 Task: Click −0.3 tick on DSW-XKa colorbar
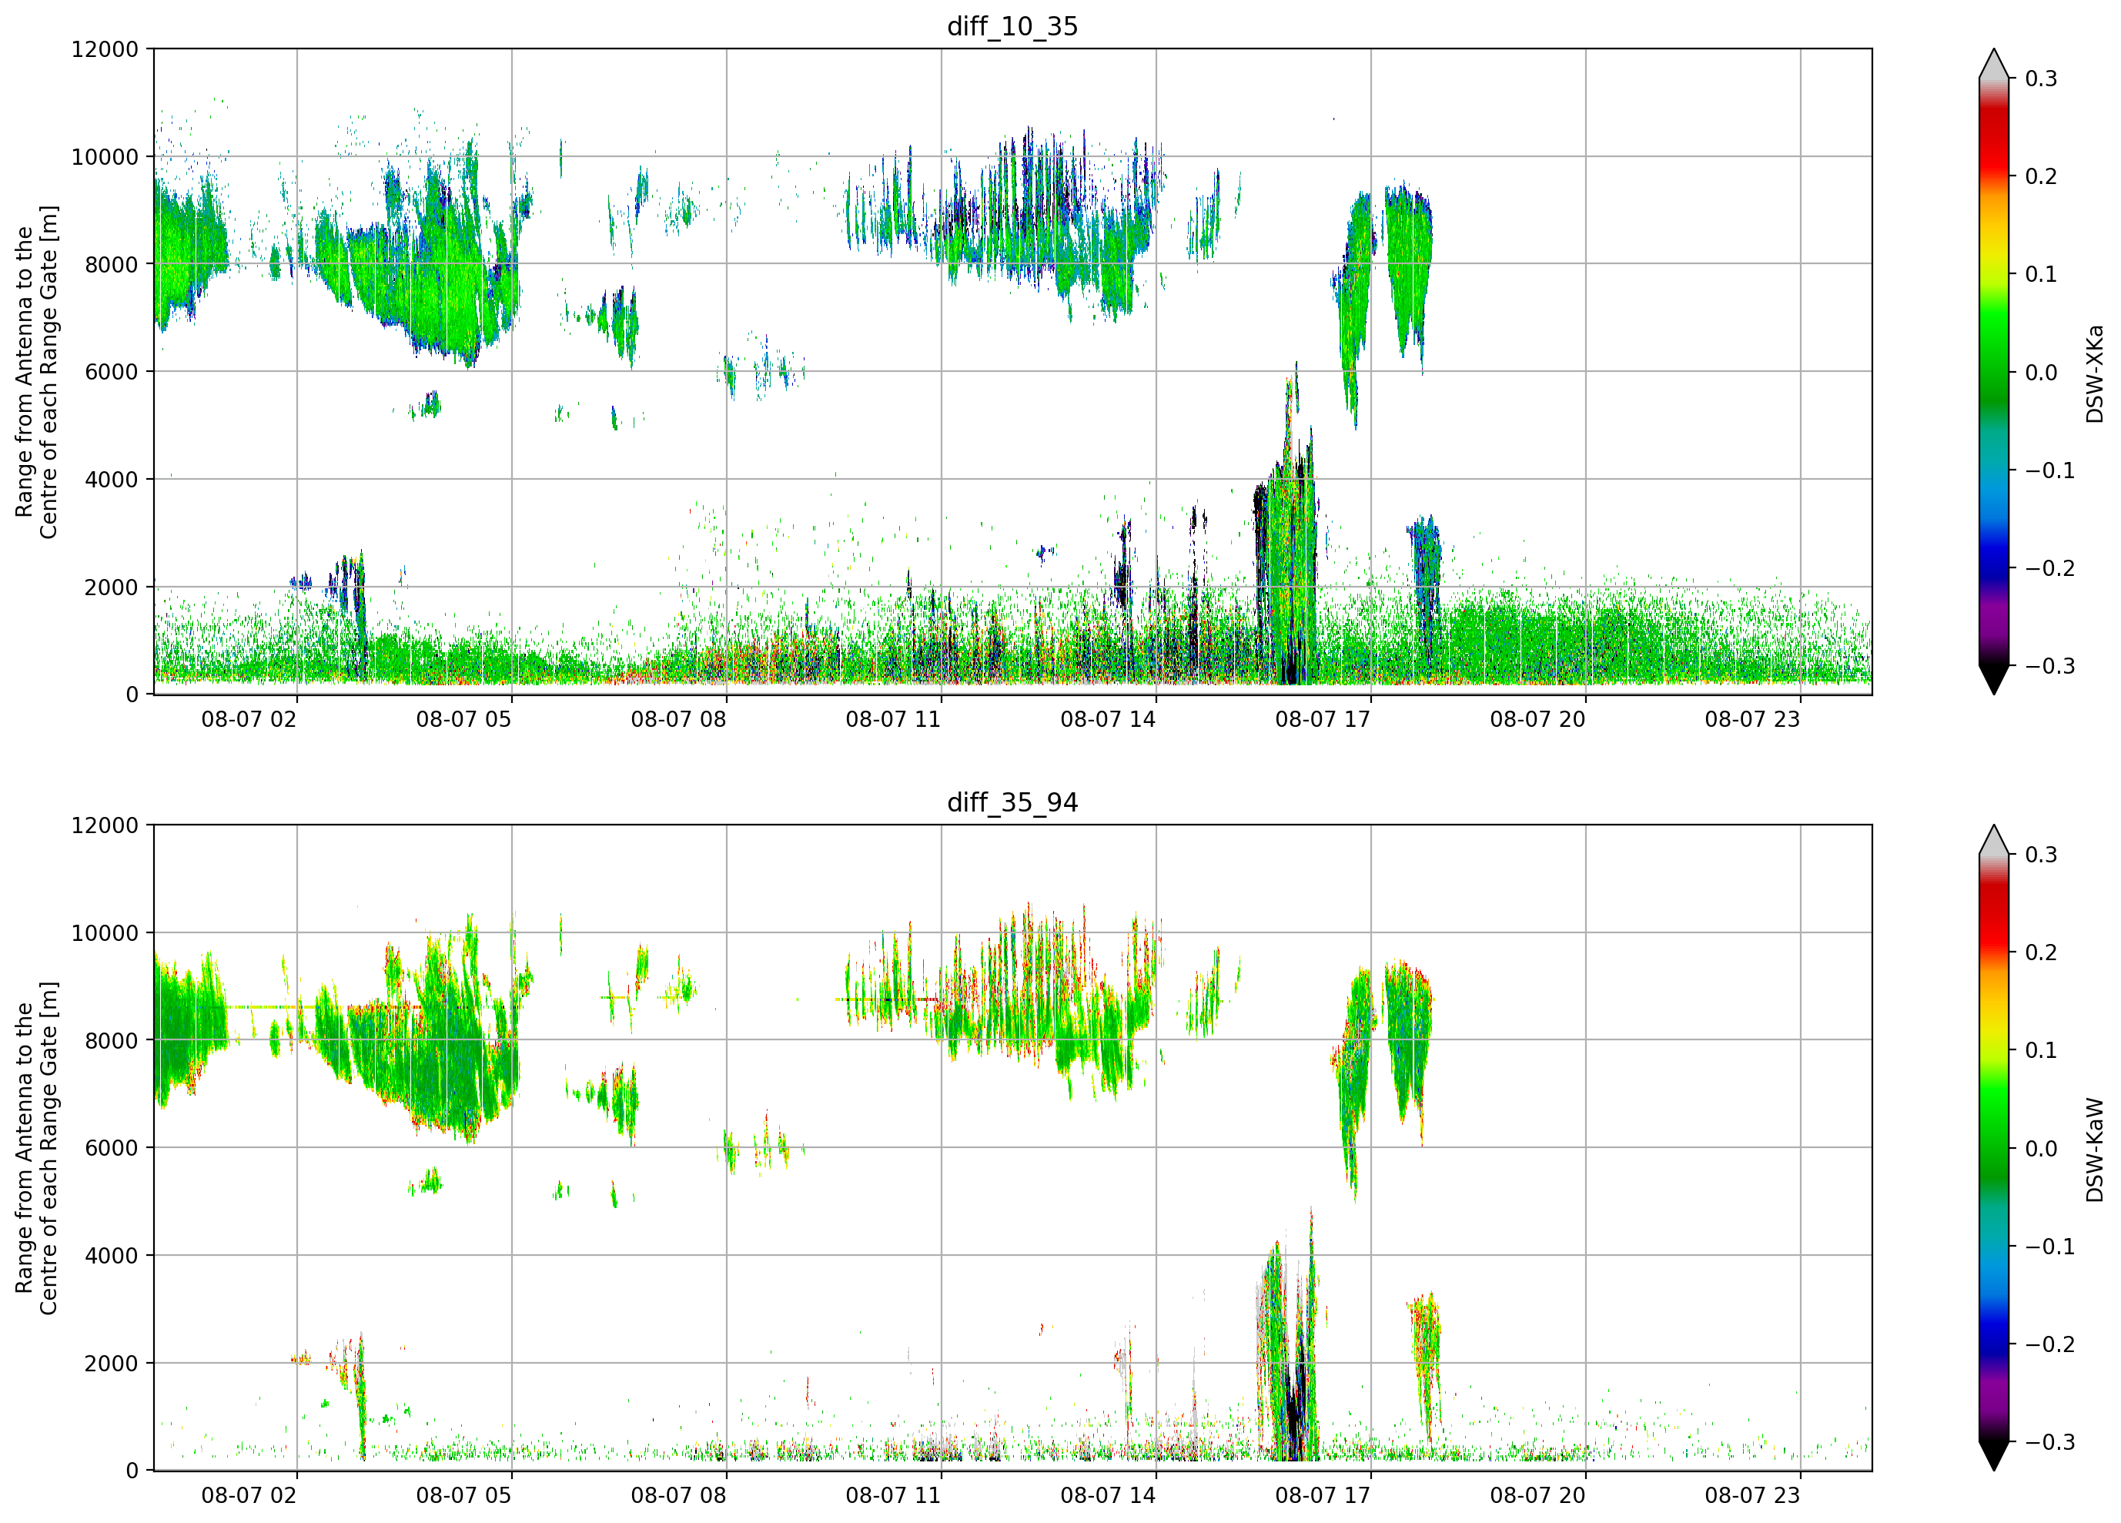pyautogui.click(x=2050, y=667)
